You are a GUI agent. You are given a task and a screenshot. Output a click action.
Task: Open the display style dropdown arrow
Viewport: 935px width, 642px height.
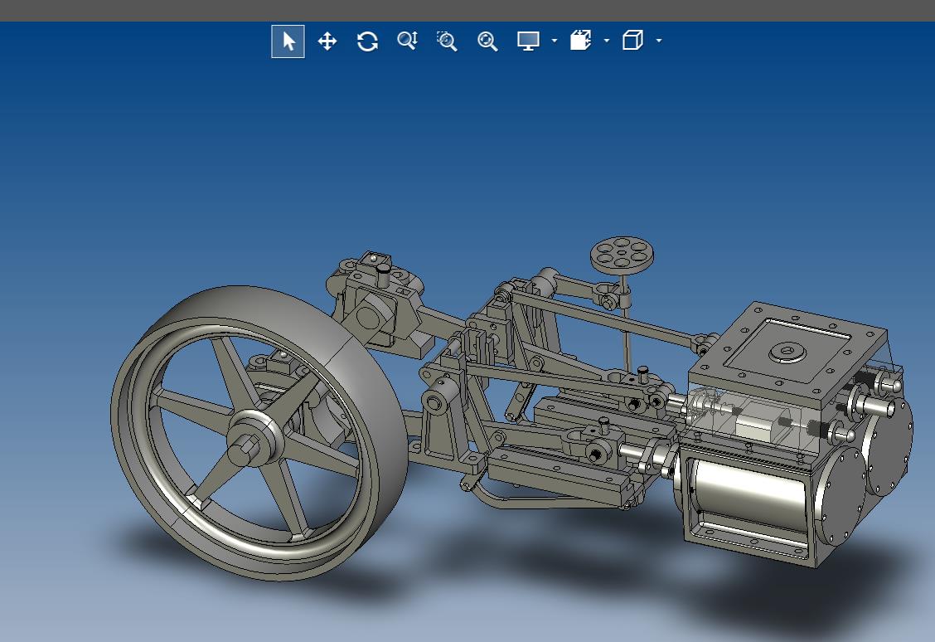pyautogui.click(x=555, y=41)
